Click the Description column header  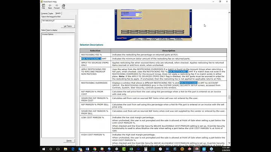coord(169,51)
